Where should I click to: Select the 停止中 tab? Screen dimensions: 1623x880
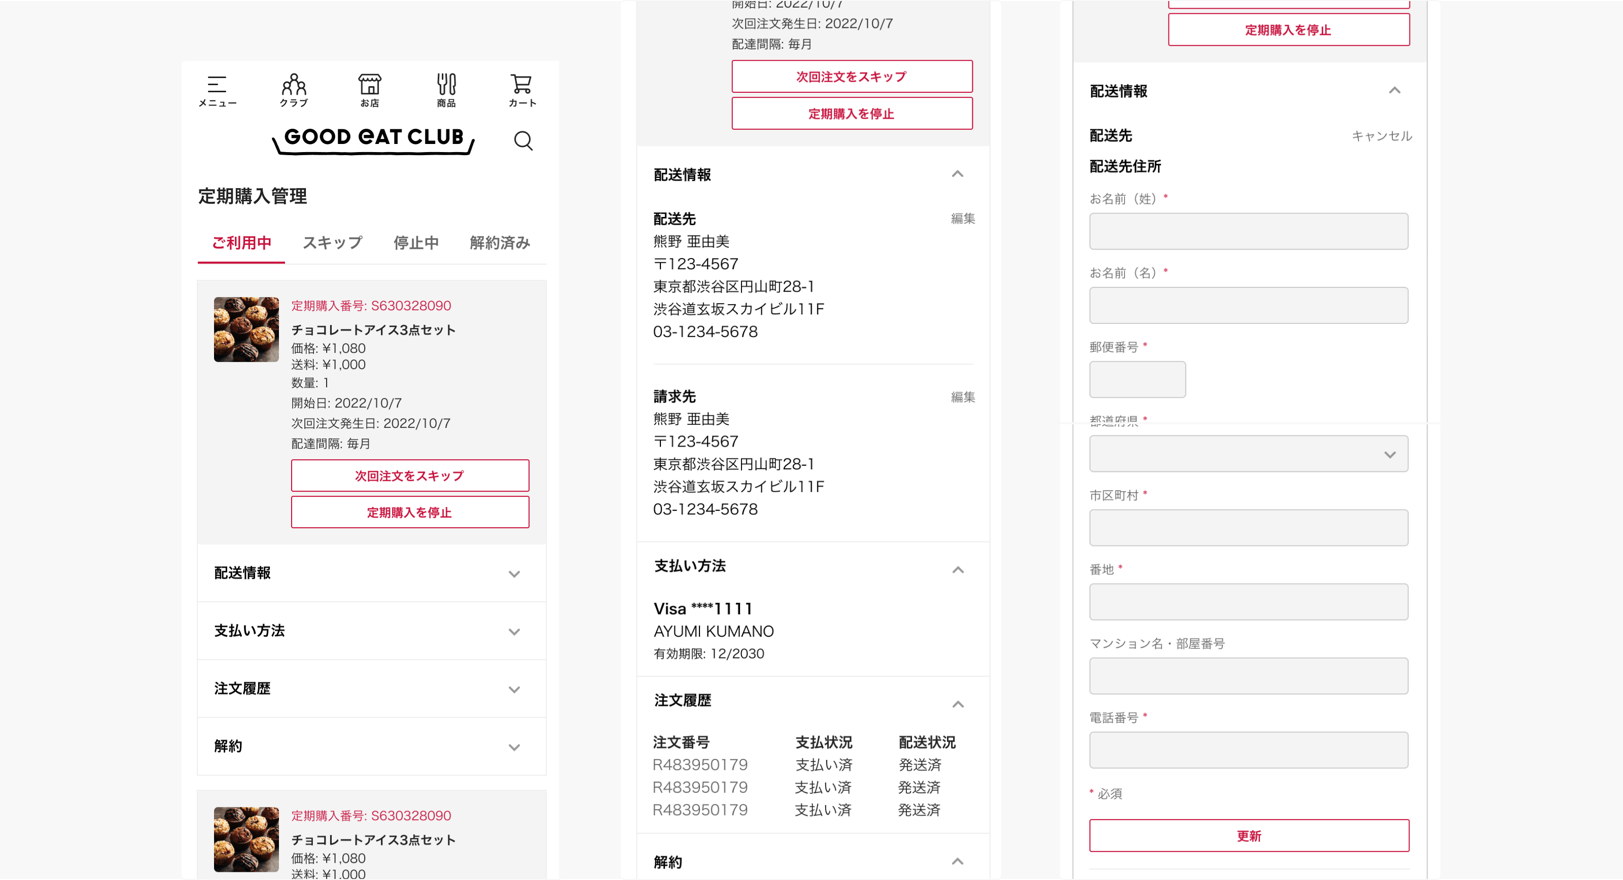tap(416, 242)
